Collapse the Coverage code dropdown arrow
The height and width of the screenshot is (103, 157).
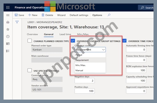(103, 50)
